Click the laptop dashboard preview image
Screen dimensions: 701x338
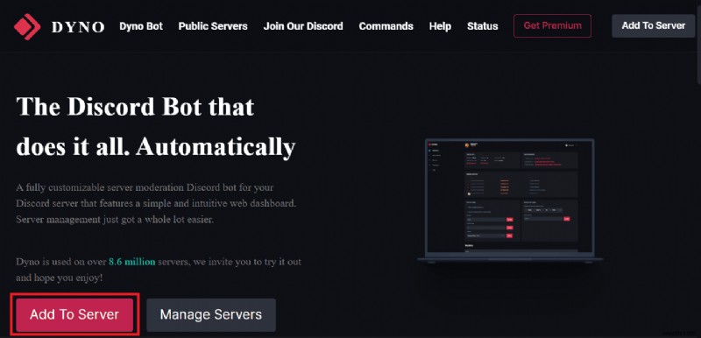coord(510,201)
